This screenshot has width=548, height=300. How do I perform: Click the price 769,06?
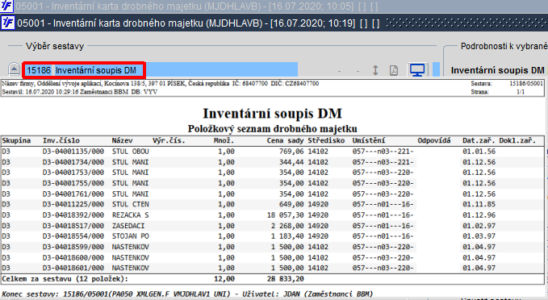click(x=291, y=152)
